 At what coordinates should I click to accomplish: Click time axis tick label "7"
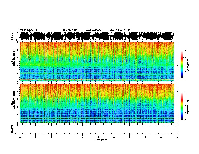(x=130, y=137)
